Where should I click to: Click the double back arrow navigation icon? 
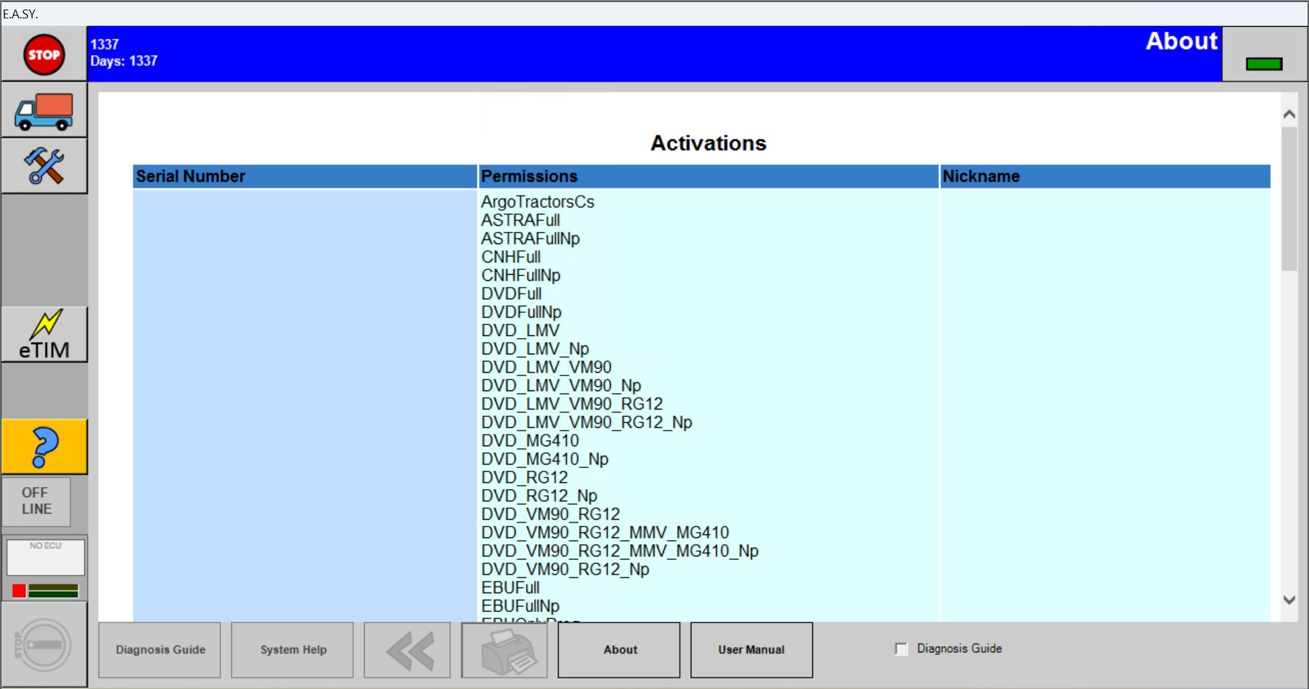click(x=406, y=650)
